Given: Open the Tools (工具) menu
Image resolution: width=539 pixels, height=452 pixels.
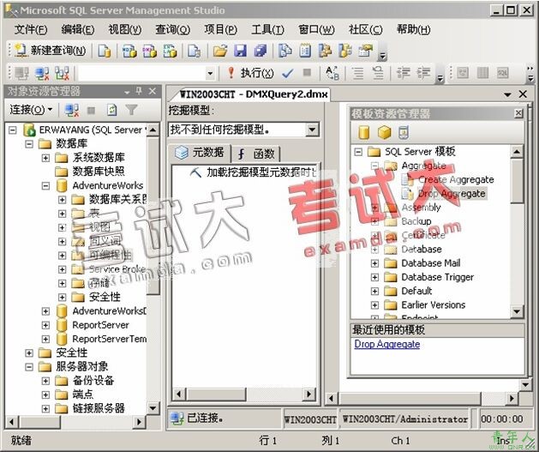Looking at the screenshot, I should tap(267, 29).
